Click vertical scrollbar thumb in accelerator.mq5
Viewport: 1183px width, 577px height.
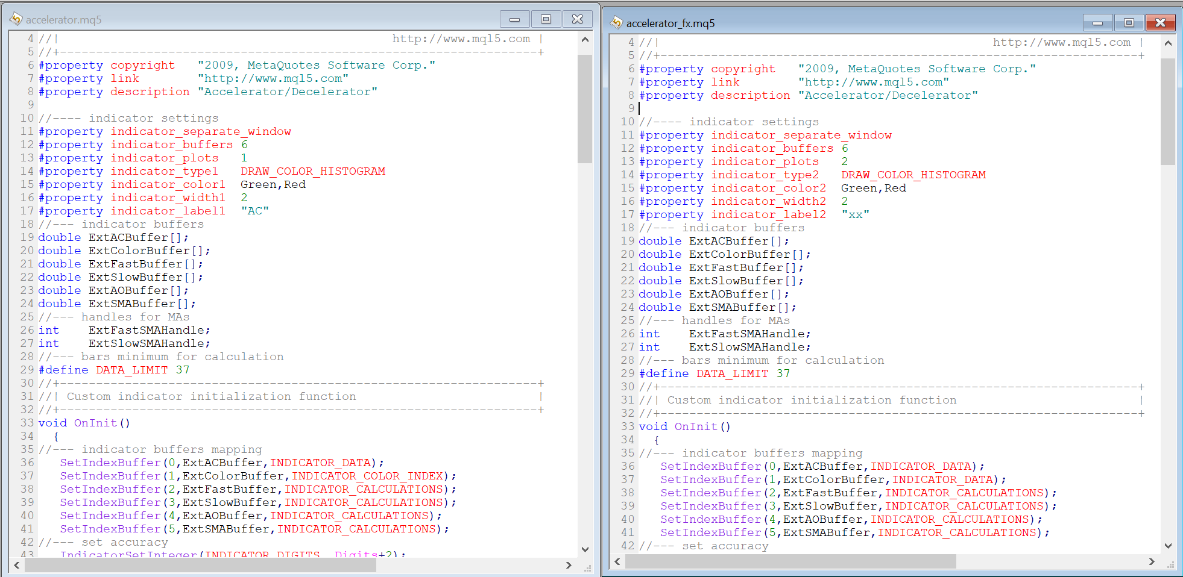click(x=585, y=109)
